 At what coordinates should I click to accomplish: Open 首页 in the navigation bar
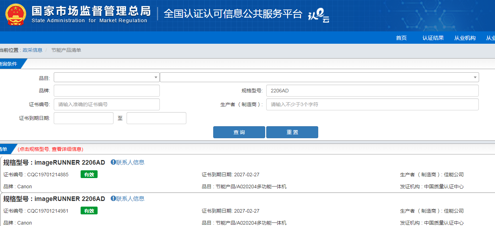[401, 38]
